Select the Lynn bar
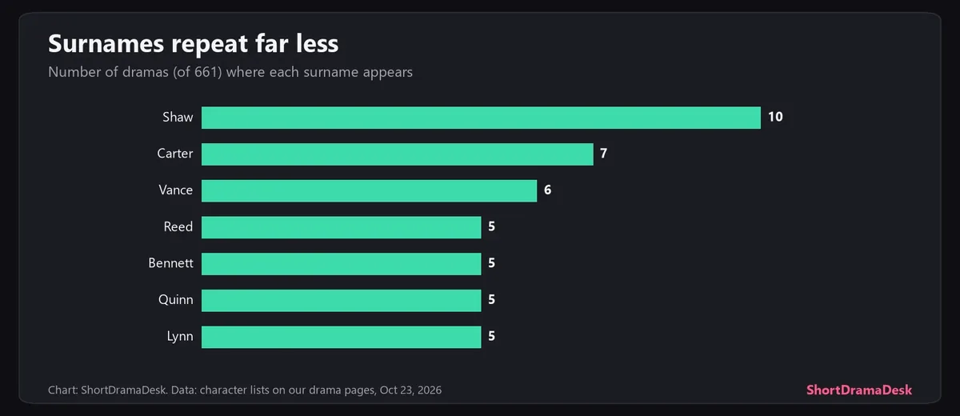Screen dimensions: 960x416 point(341,337)
